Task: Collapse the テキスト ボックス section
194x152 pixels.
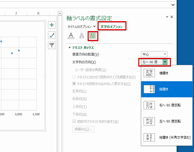Action: (x=69, y=47)
